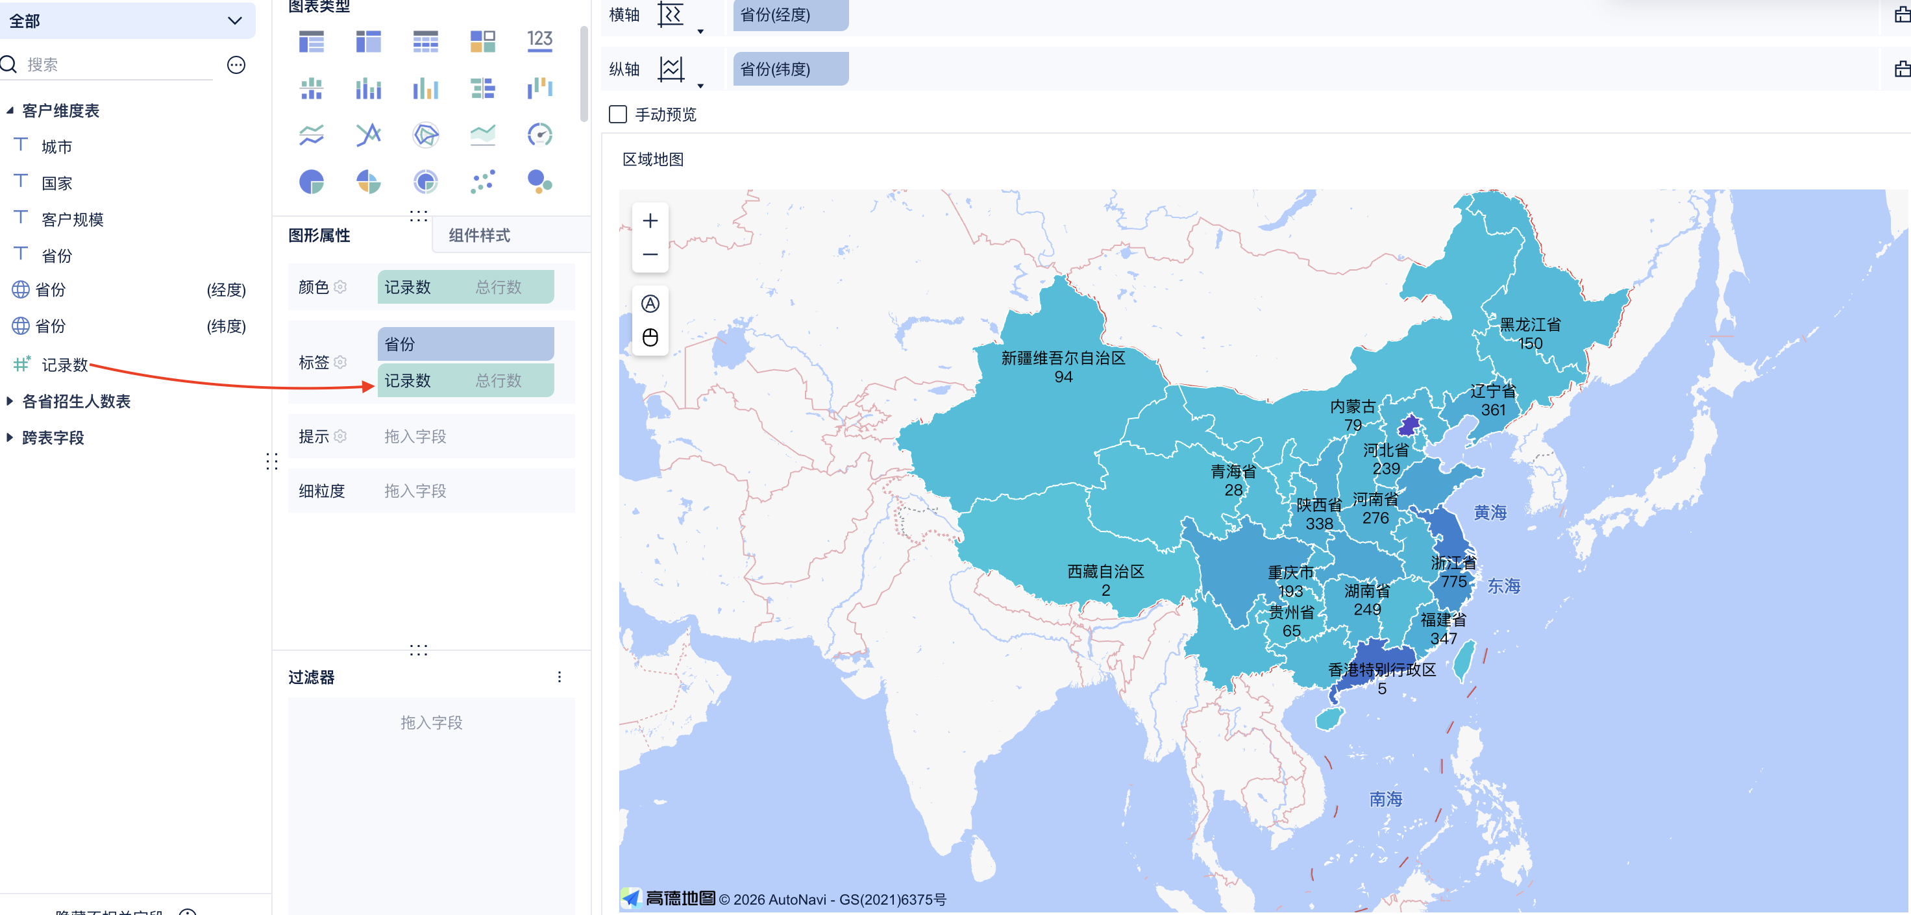Select the pie chart type icon
1911x915 pixels.
pyautogui.click(x=311, y=182)
